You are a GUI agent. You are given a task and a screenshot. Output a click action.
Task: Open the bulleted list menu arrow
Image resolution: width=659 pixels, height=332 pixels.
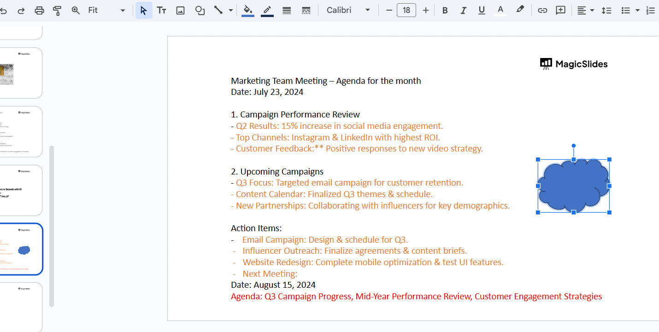pos(638,10)
